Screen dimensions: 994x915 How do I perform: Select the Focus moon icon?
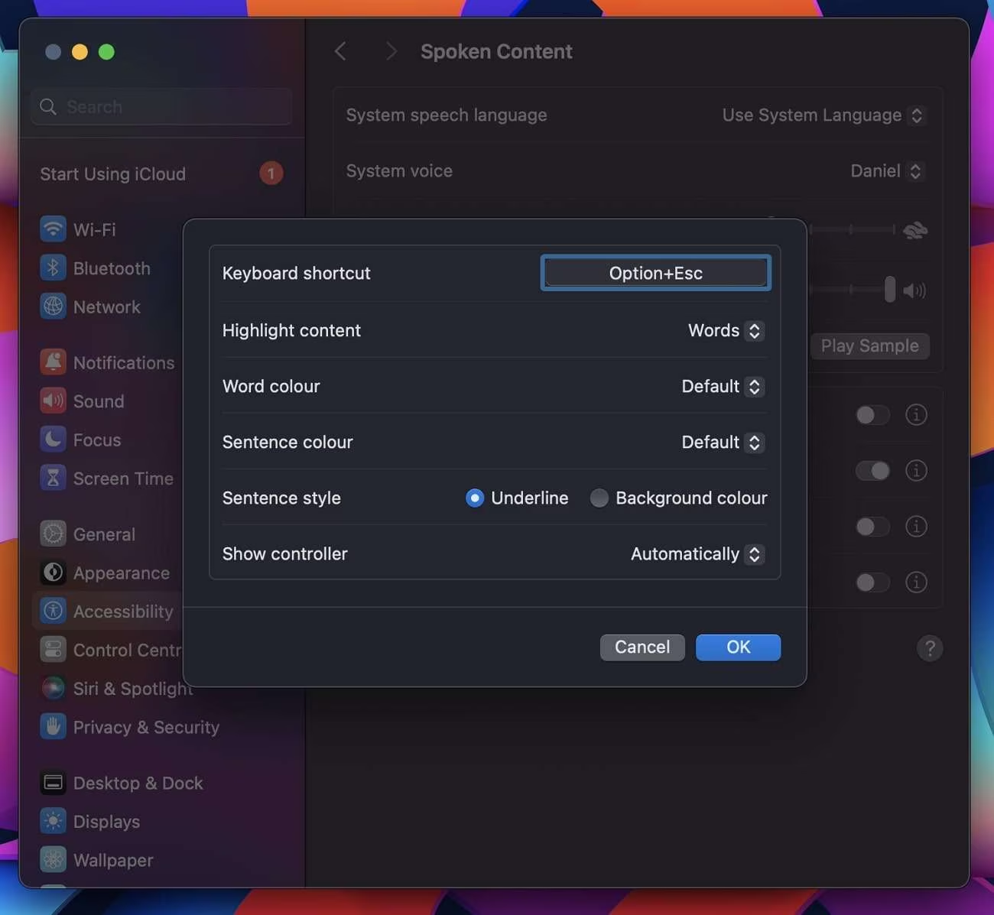[x=53, y=439]
